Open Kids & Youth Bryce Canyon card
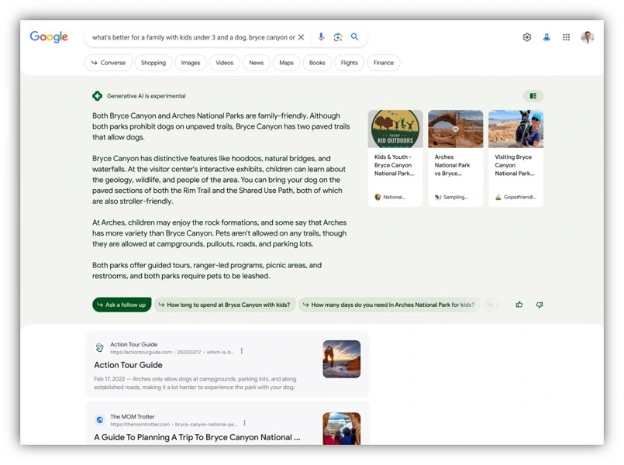624x465 pixels. coord(395,158)
